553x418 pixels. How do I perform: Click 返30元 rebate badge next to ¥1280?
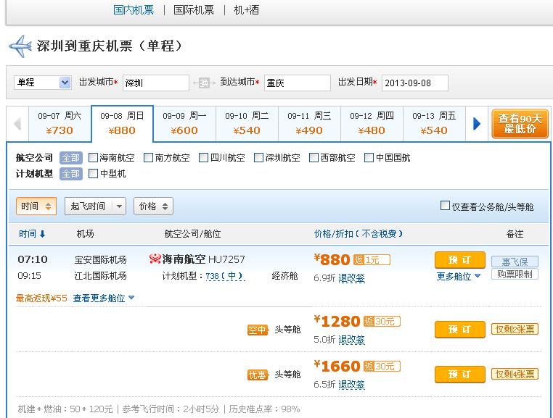tap(382, 321)
